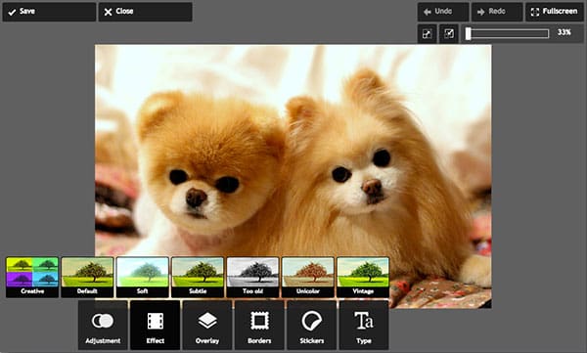Choose the Soft effect category thumbnail
This screenshot has width=587, height=353.
point(142,277)
